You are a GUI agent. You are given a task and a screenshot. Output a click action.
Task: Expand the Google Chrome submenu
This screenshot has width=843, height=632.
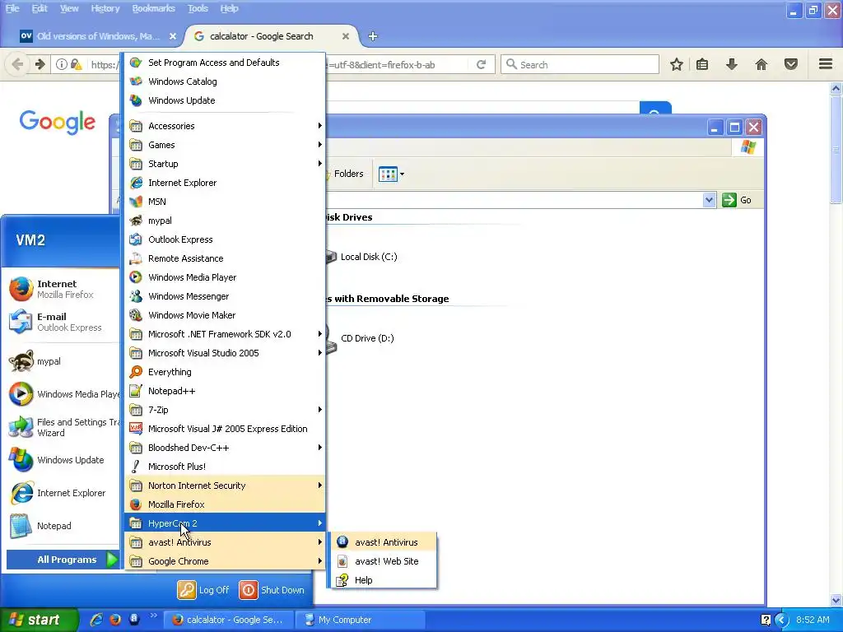coord(225,561)
